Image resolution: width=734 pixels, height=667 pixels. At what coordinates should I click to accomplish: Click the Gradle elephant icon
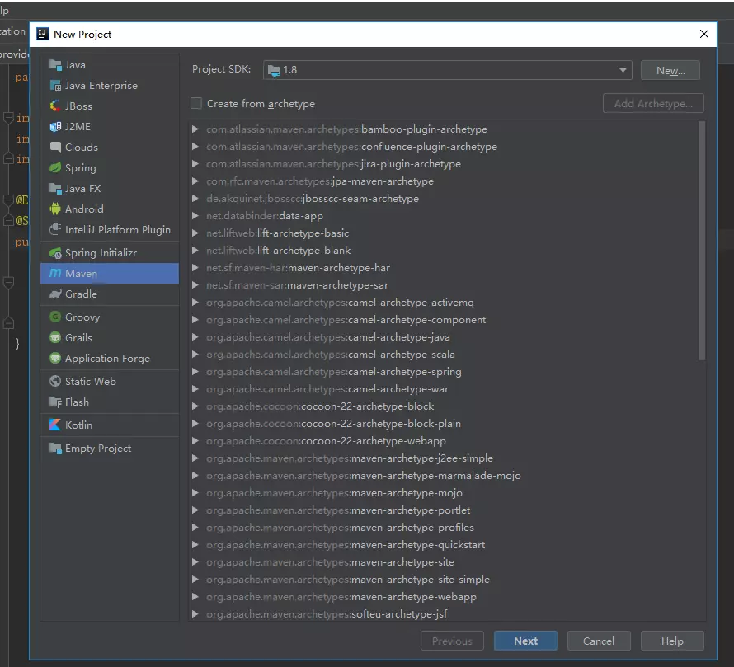tap(55, 294)
